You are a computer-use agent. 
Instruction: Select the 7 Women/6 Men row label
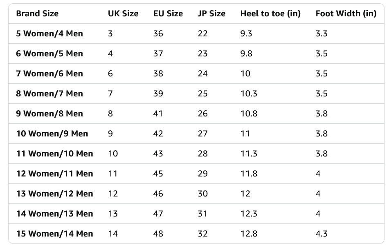tap(49, 74)
